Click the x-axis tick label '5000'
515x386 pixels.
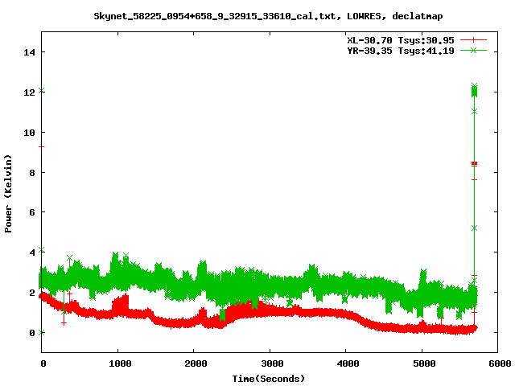pos(424,363)
